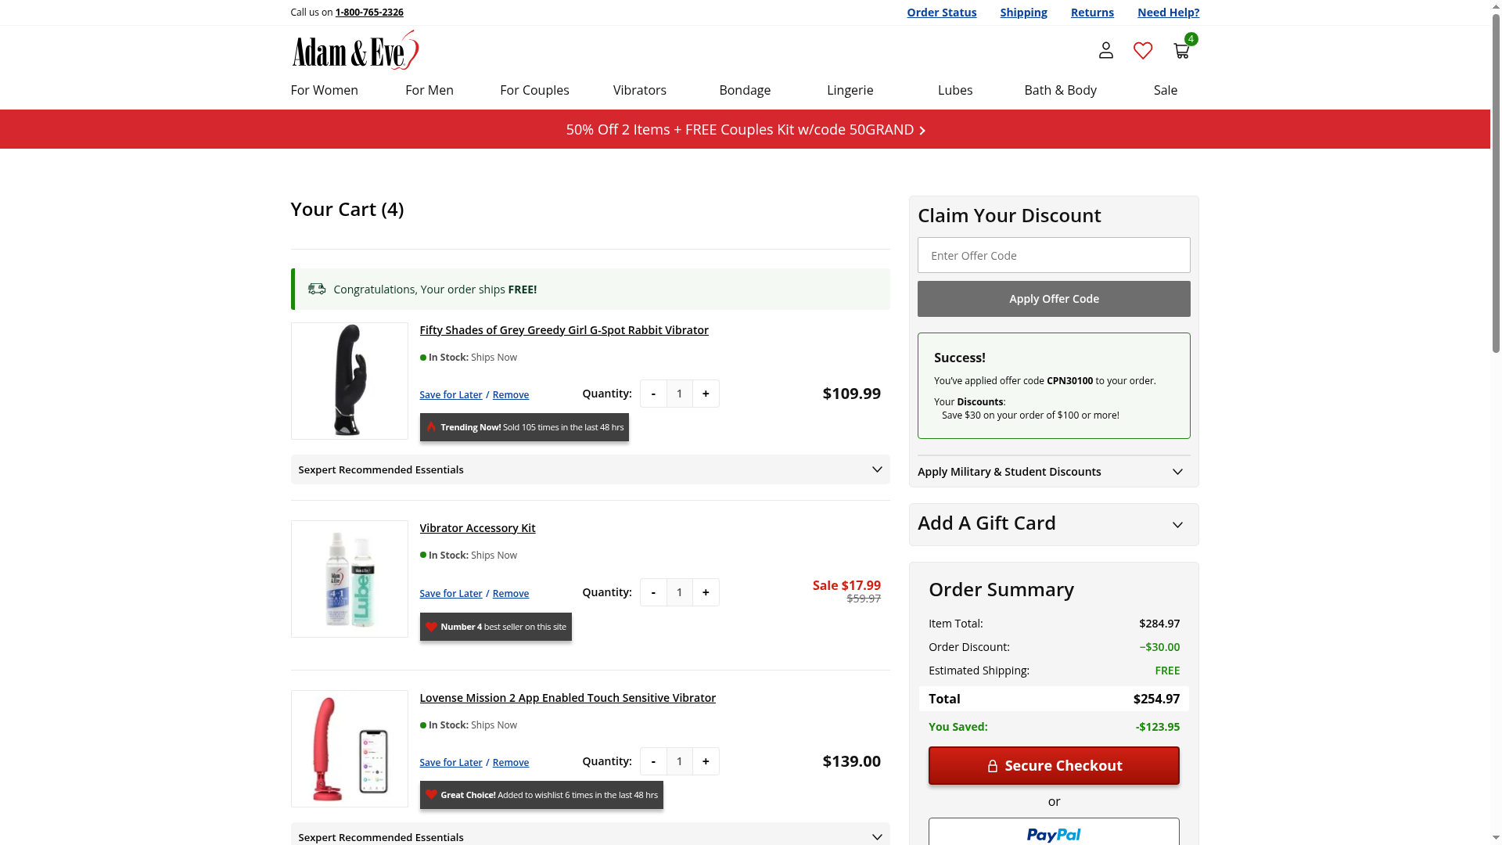Decrease quantity of Vibrator Accessory Kit

653,592
